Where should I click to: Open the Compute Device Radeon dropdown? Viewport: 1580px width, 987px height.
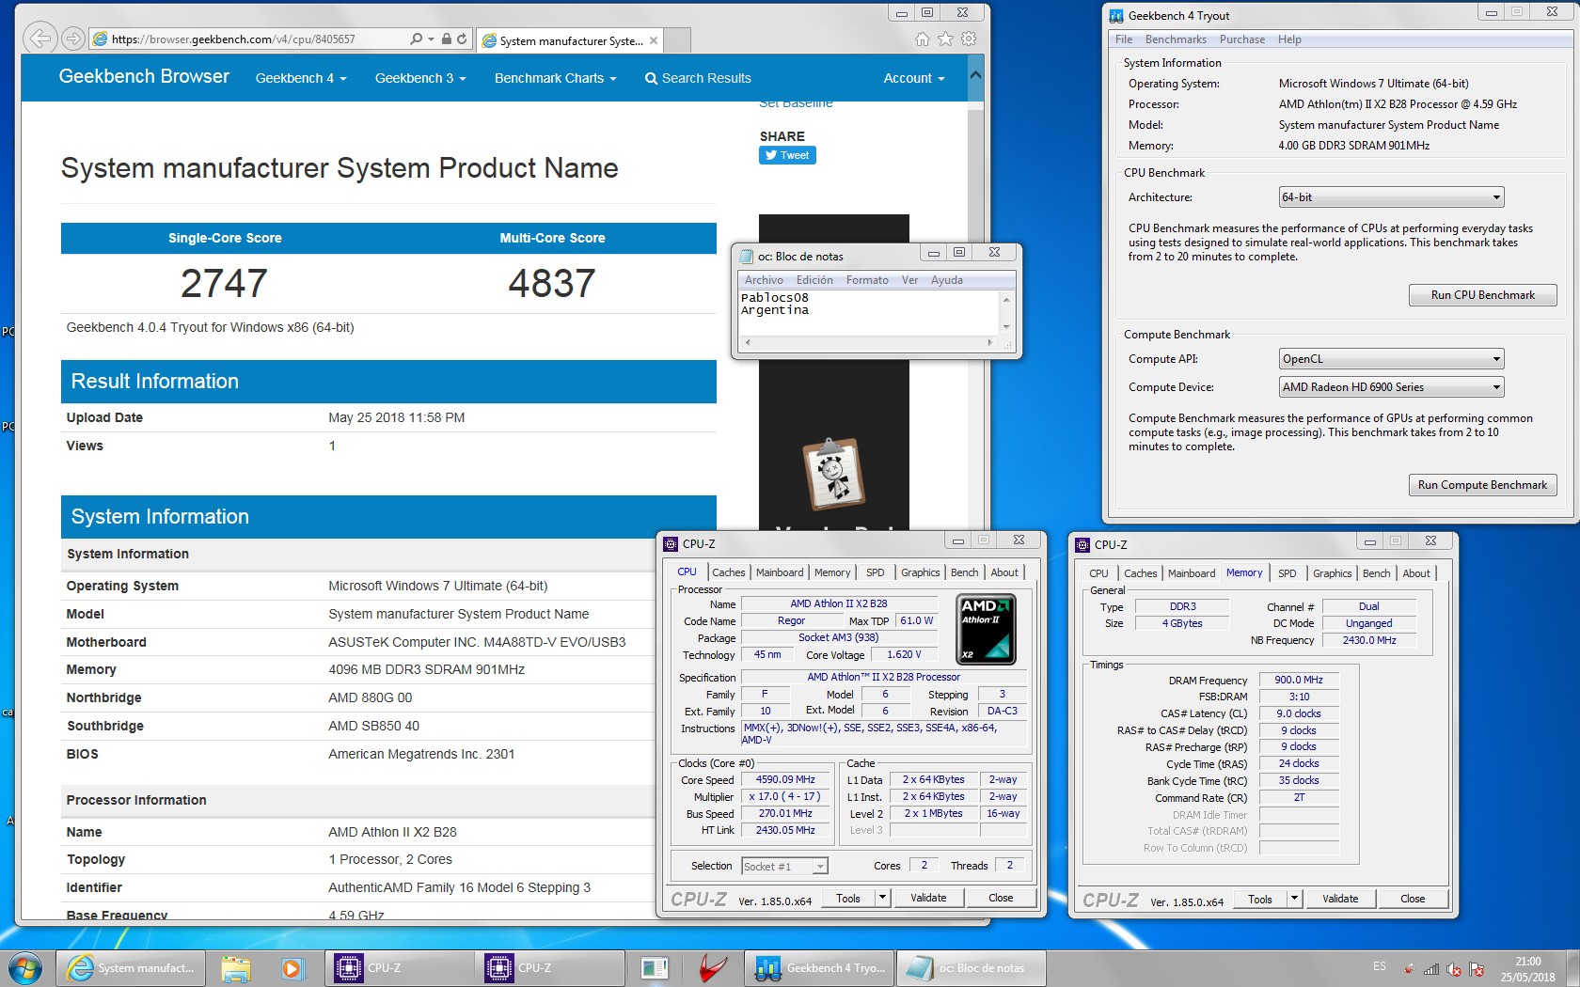[1391, 387]
